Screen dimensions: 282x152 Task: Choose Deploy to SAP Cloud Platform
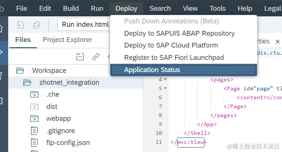[171, 45]
